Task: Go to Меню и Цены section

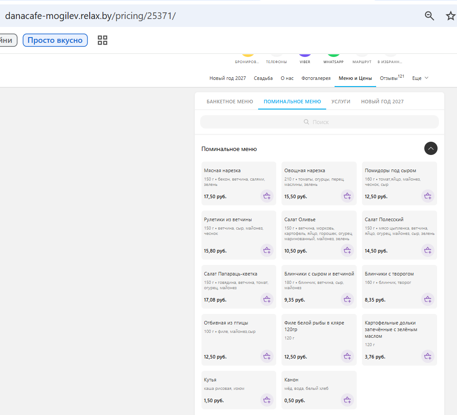Action: (x=355, y=78)
